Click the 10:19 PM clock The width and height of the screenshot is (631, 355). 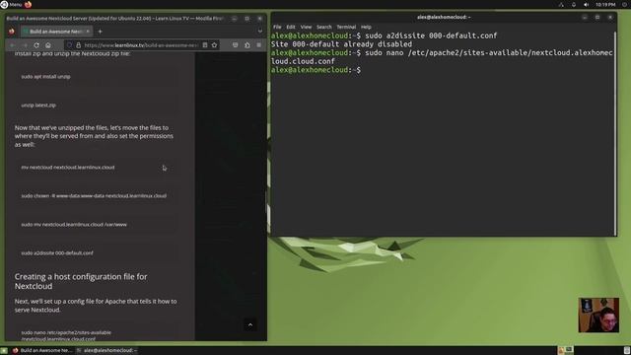pos(605,4)
